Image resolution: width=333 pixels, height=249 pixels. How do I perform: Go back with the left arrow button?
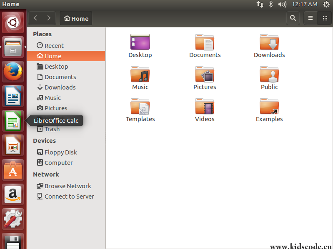[x=35, y=18]
